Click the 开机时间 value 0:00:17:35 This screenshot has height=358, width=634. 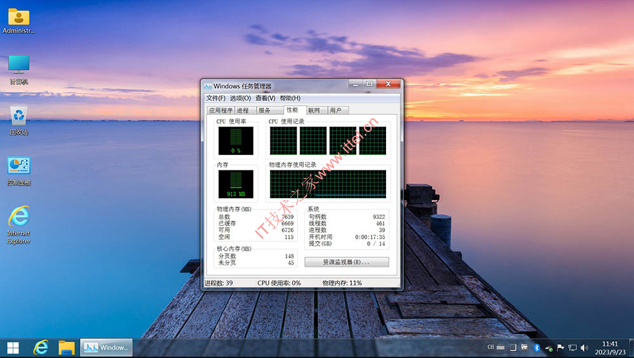370,237
